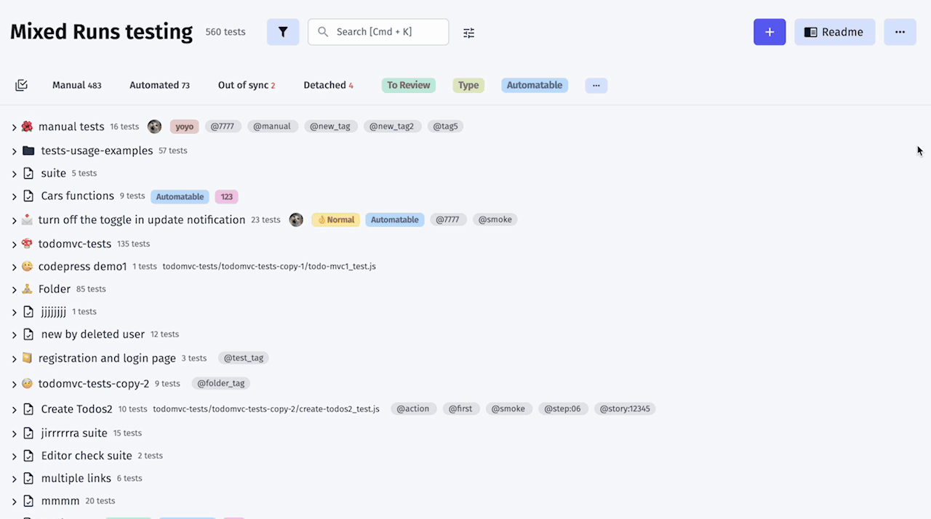This screenshot has width=931, height=519.
Task: Click the avatar on manual tests row
Action: tap(154, 126)
